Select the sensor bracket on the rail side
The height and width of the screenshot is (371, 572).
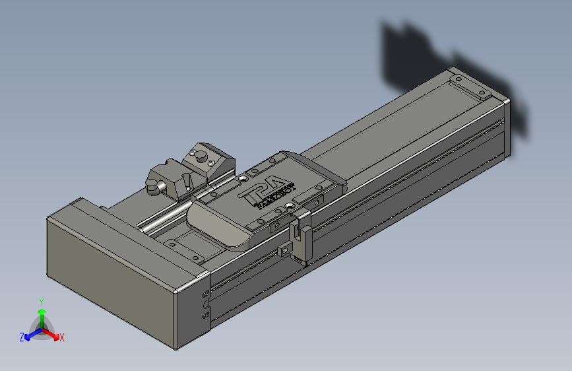pyautogui.click(x=301, y=236)
